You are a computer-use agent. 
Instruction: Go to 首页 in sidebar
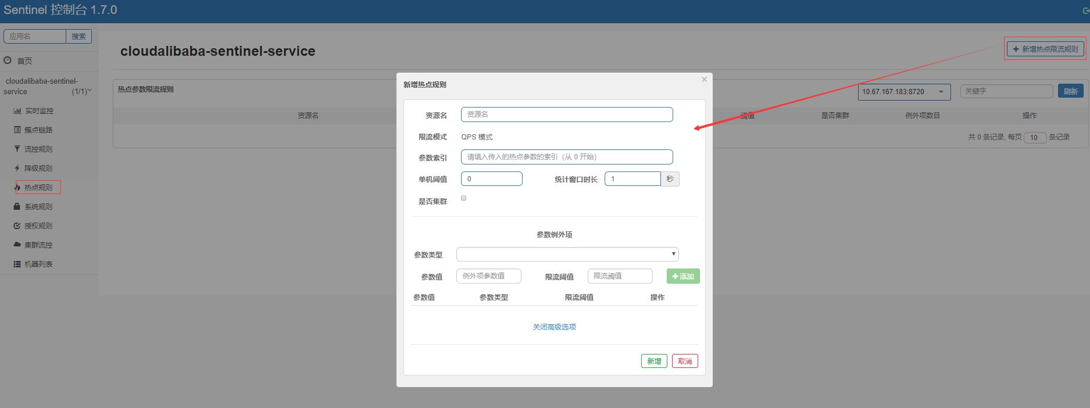point(24,60)
